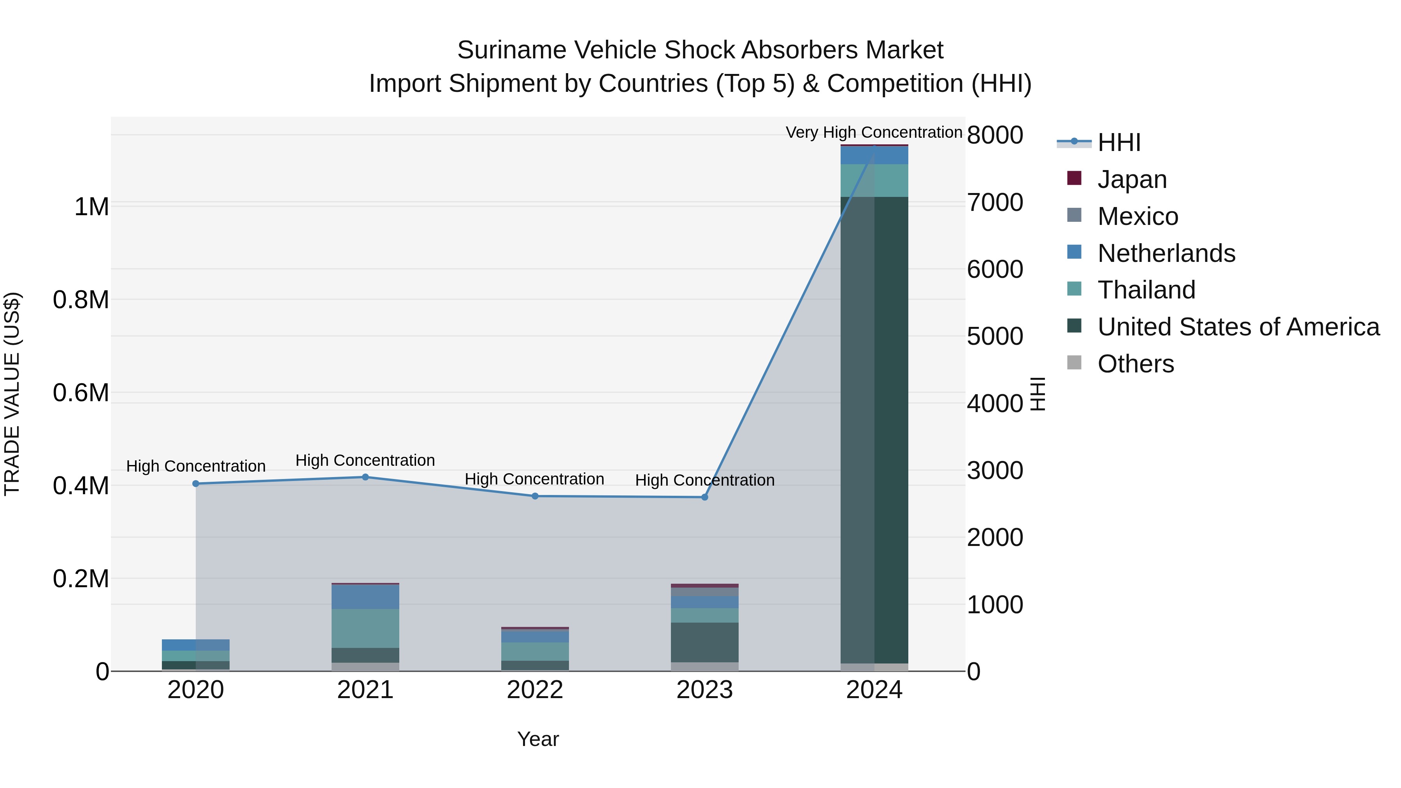Click the Thailand legend color swatch
Image resolution: width=1401 pixels, height=788 pixels.
[x=1074, y=289]
